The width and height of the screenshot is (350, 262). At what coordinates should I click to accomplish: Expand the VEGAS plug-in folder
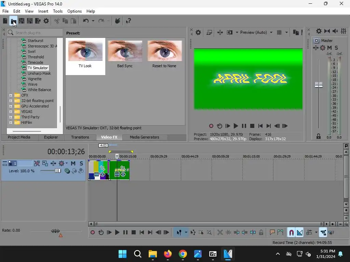[x=11, y=112]
